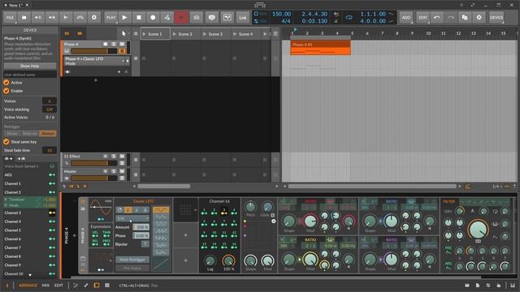Click modulator routing icon for Channel 4

click(x=52, y=221)
